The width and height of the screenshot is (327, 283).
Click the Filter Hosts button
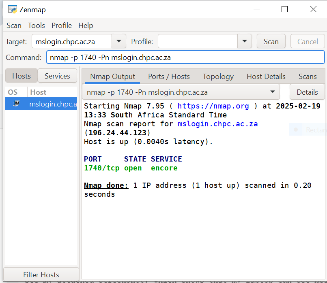41,274
